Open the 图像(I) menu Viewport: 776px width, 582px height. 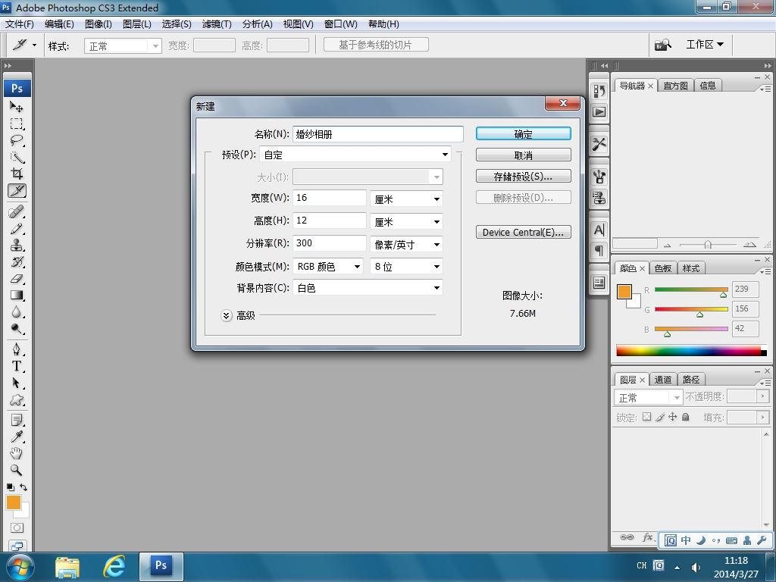pos(98,23)
